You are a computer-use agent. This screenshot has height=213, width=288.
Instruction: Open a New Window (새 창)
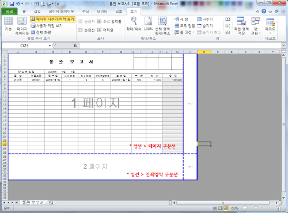pos(181,19)
